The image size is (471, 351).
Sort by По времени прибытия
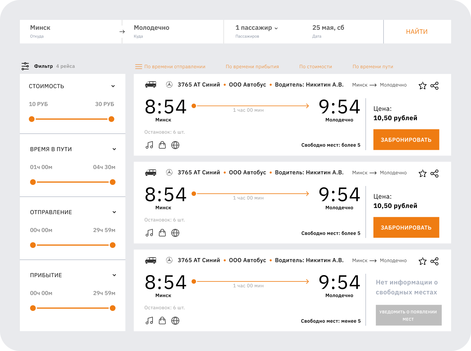[252, 67]
